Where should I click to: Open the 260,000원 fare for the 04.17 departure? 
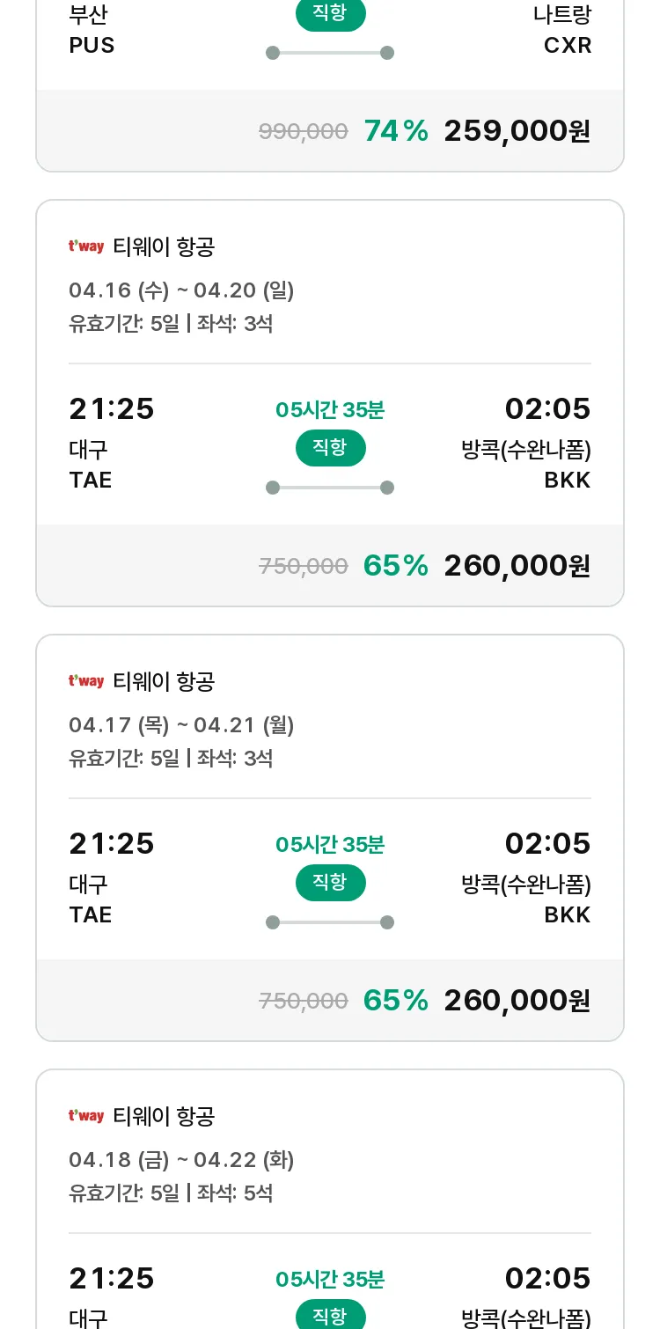pyautogui.click(x=517, y=1001)
